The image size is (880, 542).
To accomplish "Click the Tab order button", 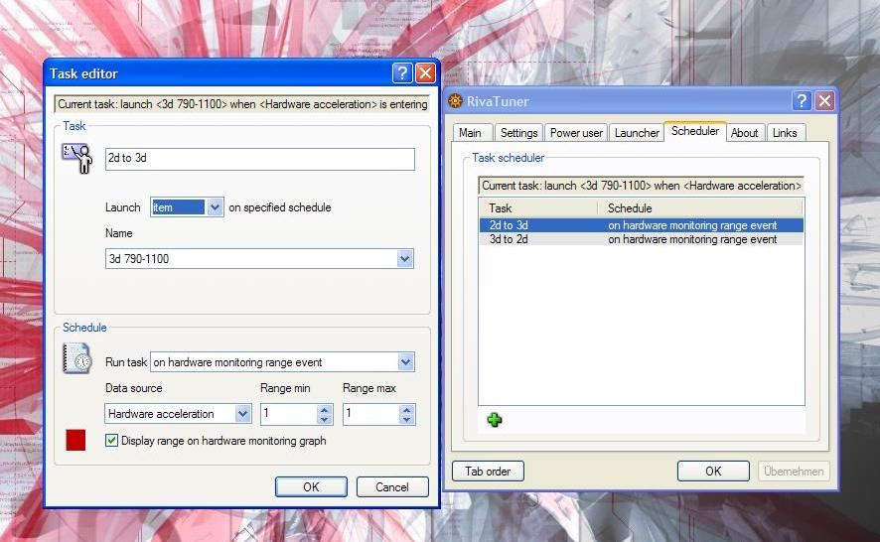I will [x=488, y=472].
